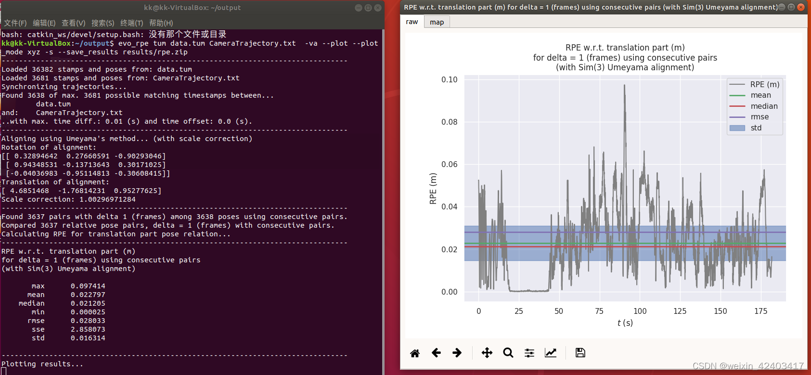Click the RPE (m) y-axis label

433,189
